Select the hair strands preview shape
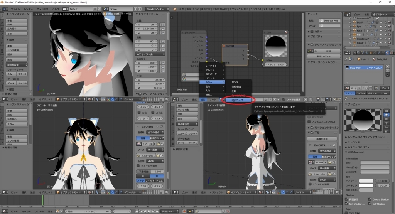 [387, 127]
